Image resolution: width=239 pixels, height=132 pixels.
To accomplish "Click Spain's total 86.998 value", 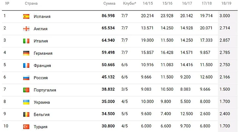I will pyautogui.click(x=108, y=16).
